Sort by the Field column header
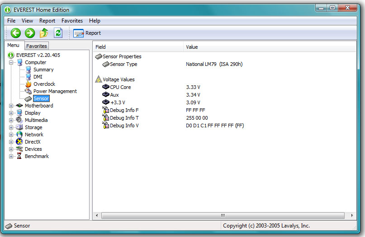 coord(138,47)
